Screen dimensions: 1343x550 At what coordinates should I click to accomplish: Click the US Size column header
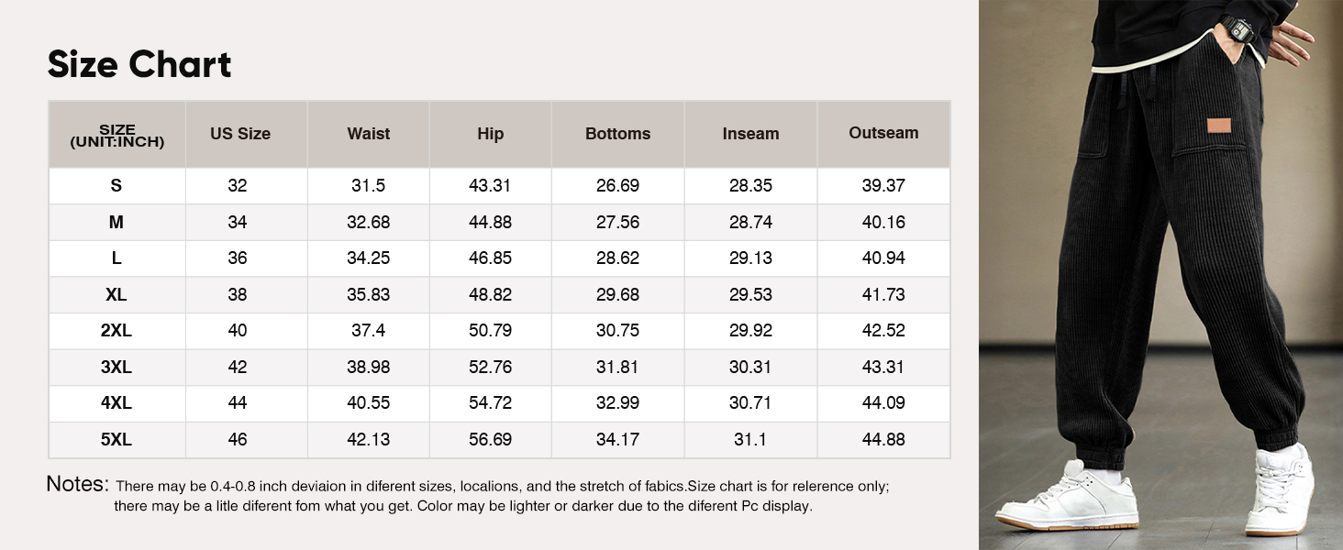(240, 134)
